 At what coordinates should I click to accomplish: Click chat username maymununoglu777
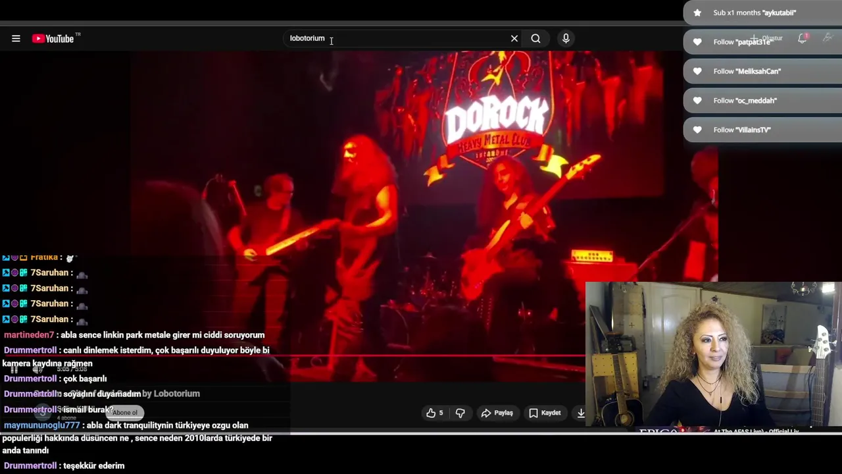tap(42, 425)
